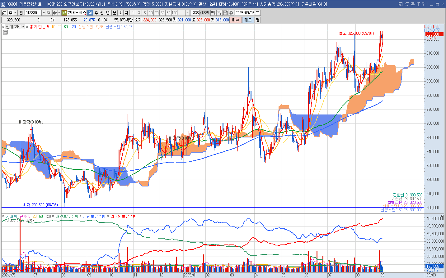Select interval preset 60

tap(168, 13)
